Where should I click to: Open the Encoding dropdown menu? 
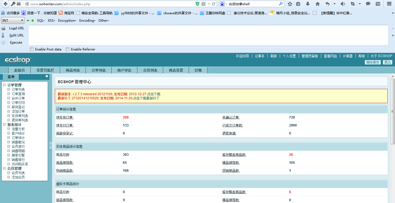click(87, 21)
